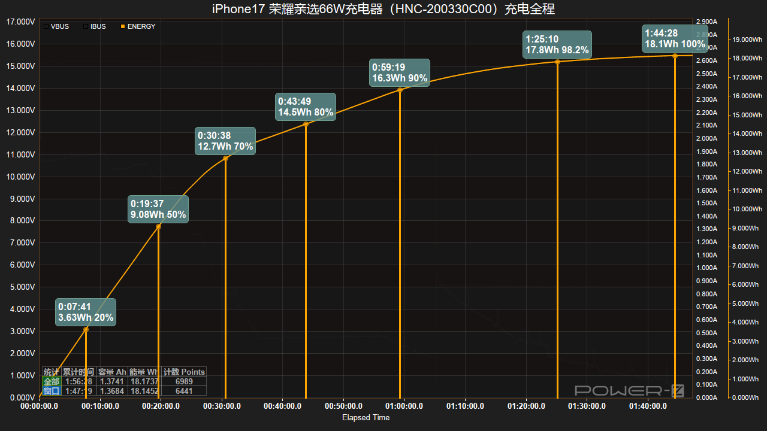The height and width of the screenshot is (431, 767).
Task: Click the 98.2% data point marker circle
Action: 557,62
